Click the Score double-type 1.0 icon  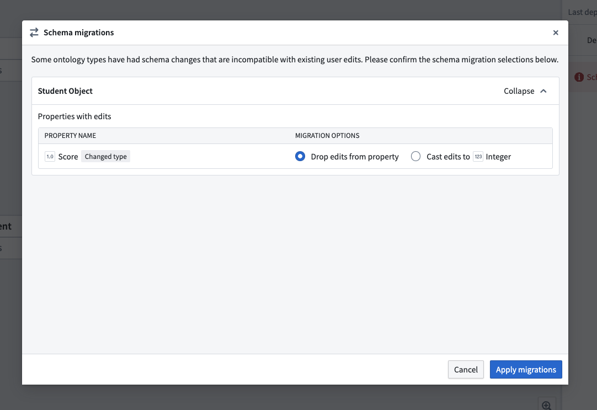(x=50, y=157)
